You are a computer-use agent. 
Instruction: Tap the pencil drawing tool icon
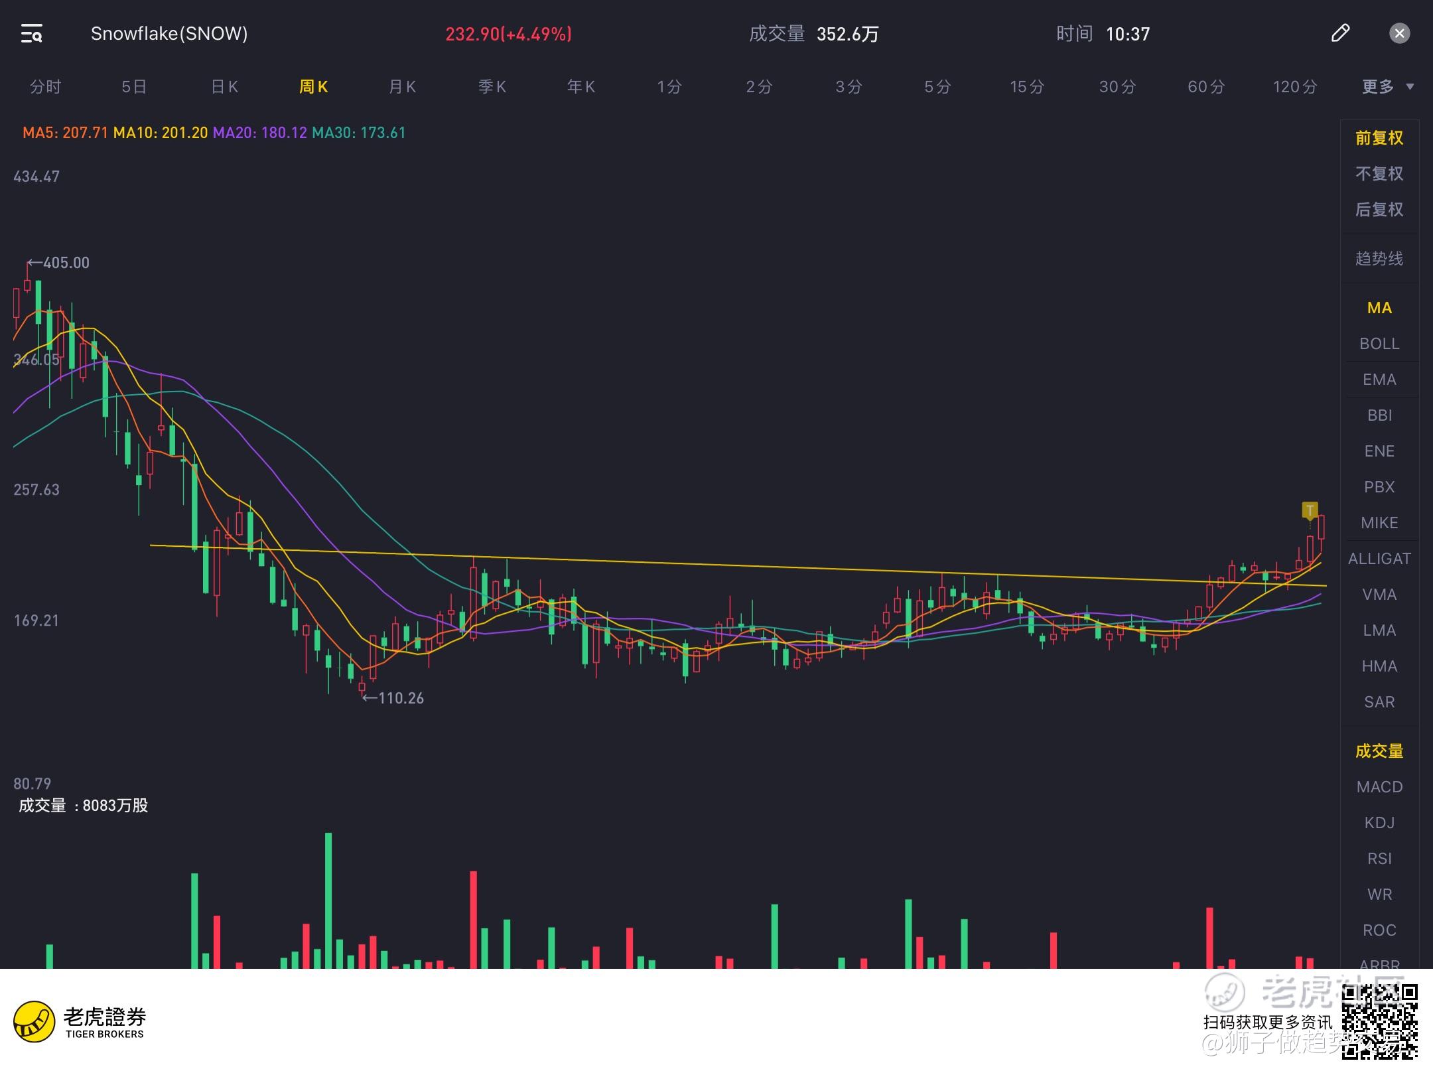coord(1340,33)
